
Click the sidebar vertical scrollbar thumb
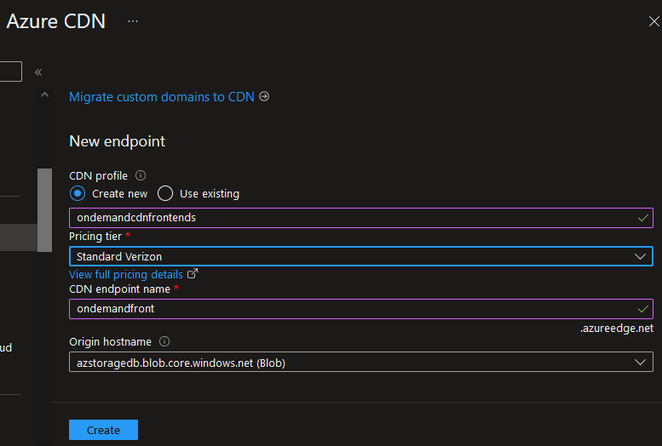pyautogui.click(x=44, y=210)
